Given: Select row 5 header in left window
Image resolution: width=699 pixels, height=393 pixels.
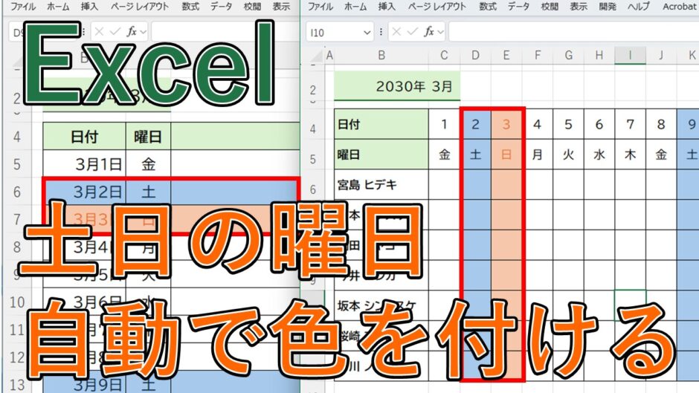Looking at the screenshot, I should pyautogui.click(x=17, y=164).
